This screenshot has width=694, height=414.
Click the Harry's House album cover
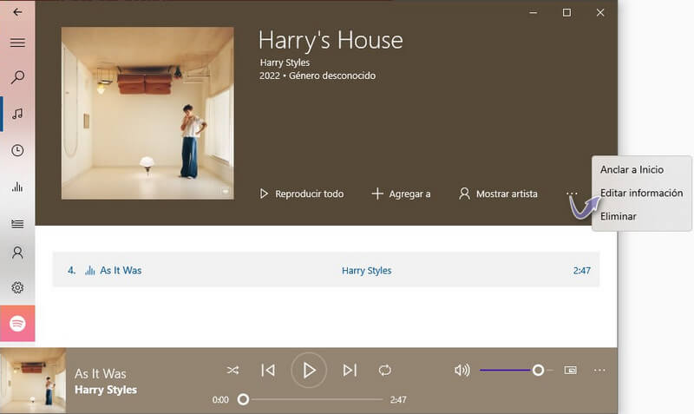pyautogui.click(x=147, y=114)
